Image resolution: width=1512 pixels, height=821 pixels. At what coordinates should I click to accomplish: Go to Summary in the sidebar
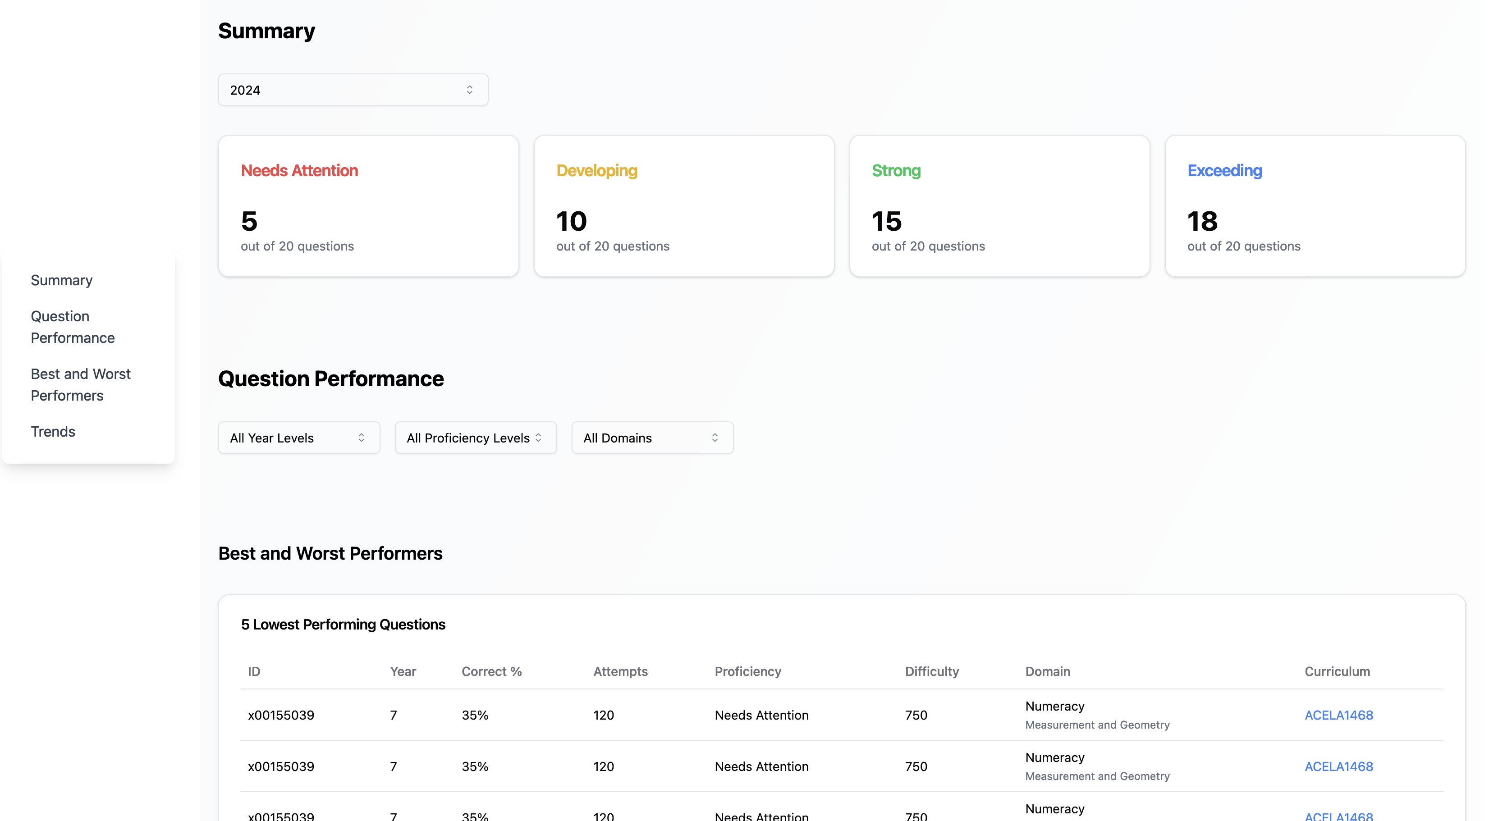(62, 281)
